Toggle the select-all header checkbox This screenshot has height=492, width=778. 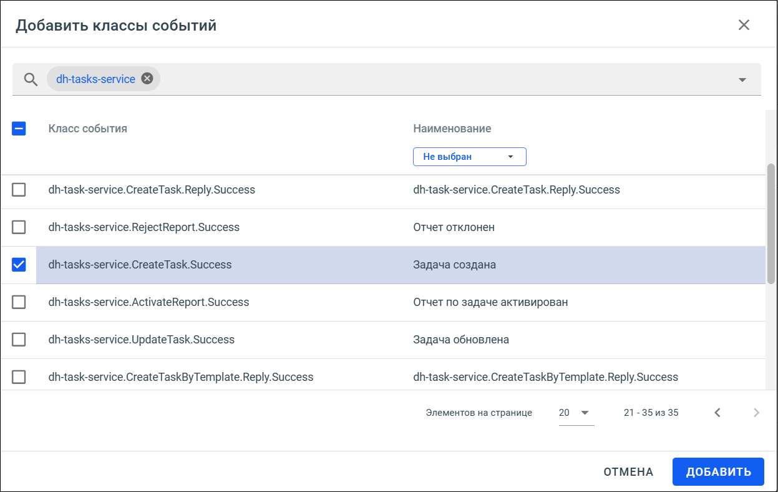tap(19, 129)
